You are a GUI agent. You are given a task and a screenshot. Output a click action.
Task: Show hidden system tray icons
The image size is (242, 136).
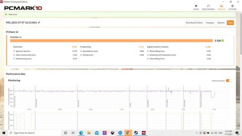coord(197,133)
